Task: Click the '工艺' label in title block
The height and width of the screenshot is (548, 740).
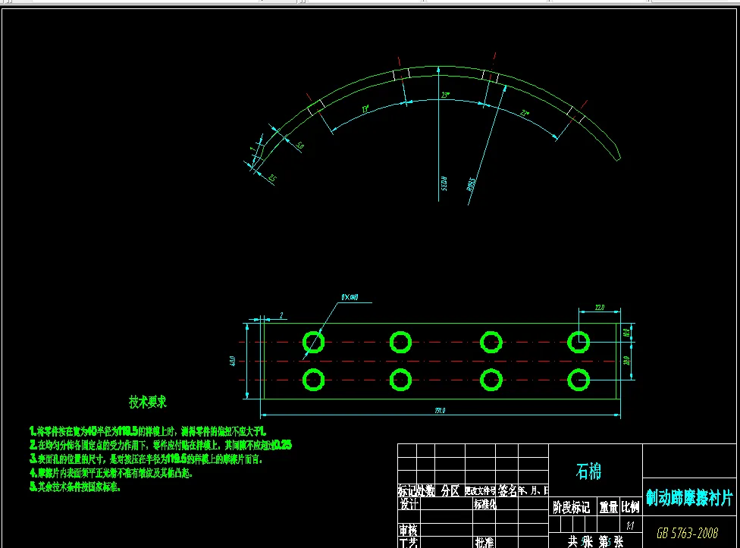Action: coord(408,543)
